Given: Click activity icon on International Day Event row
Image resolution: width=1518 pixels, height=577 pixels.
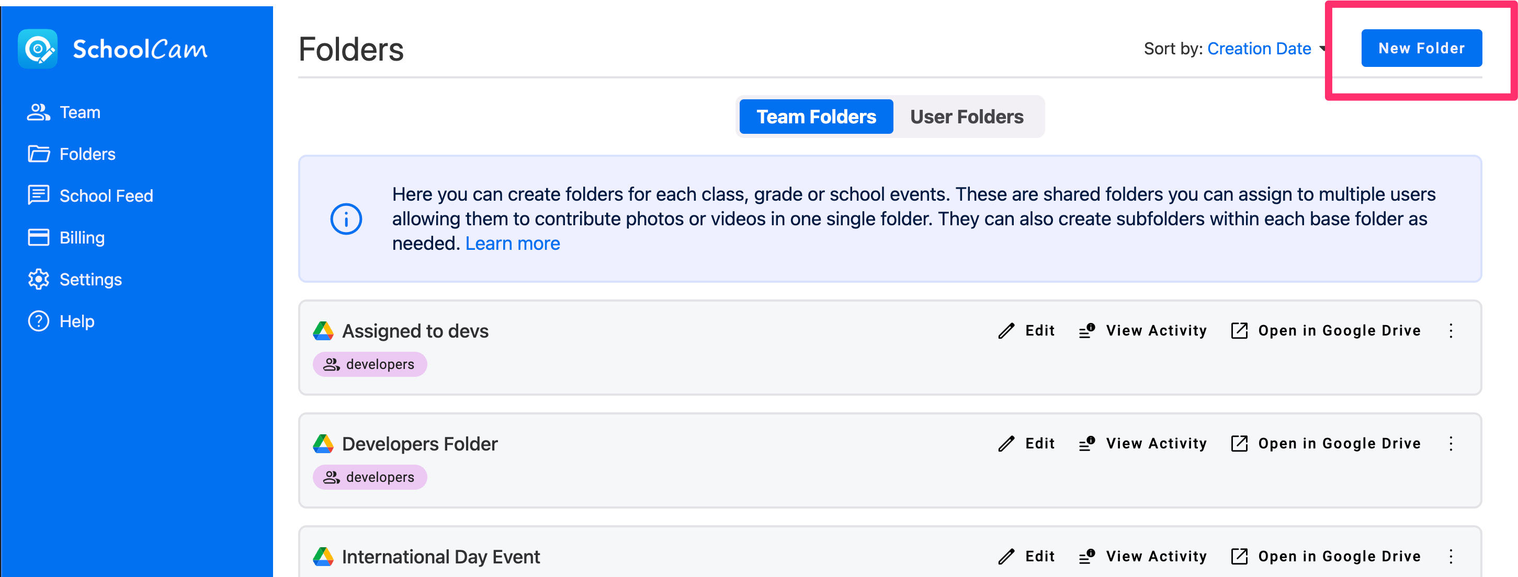Looking at the screenshot, I should click(1086, 557).
